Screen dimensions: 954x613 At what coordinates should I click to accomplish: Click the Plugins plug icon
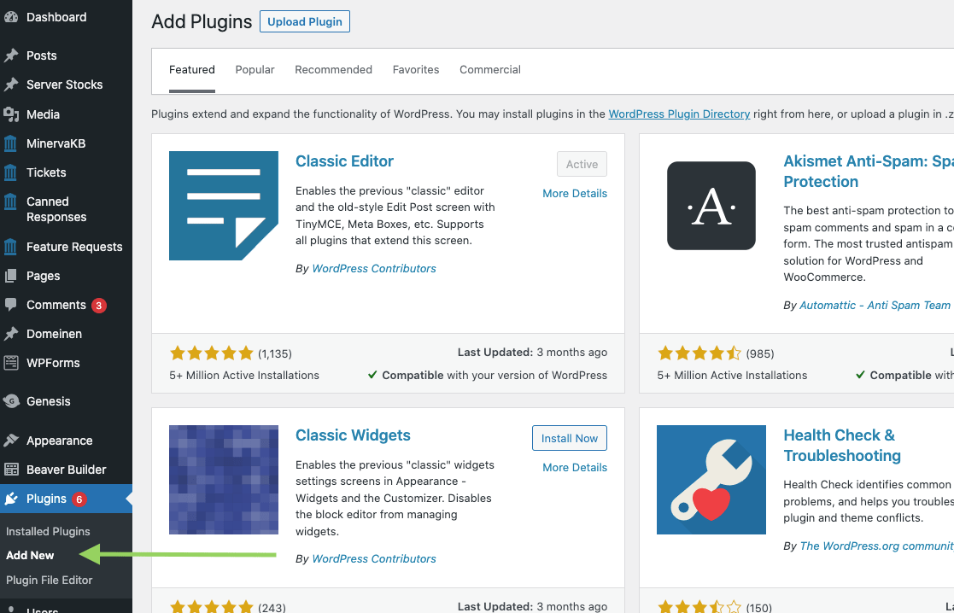click(11, 499)
